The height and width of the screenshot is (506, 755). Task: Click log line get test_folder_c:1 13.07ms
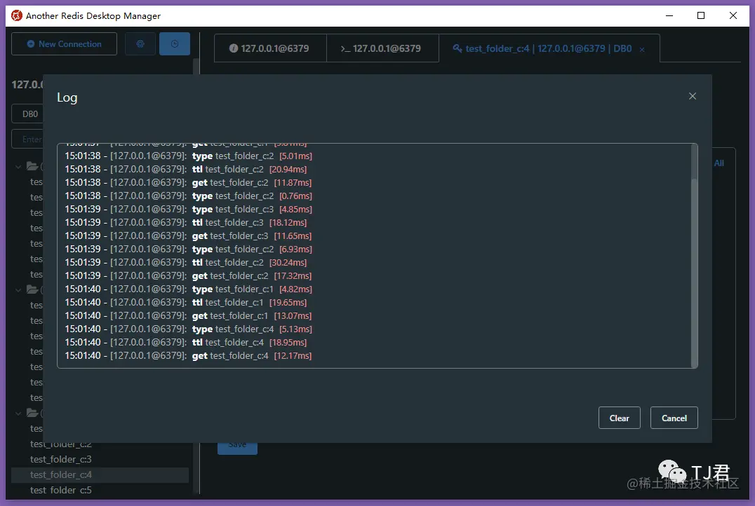[x=188, y=316]
